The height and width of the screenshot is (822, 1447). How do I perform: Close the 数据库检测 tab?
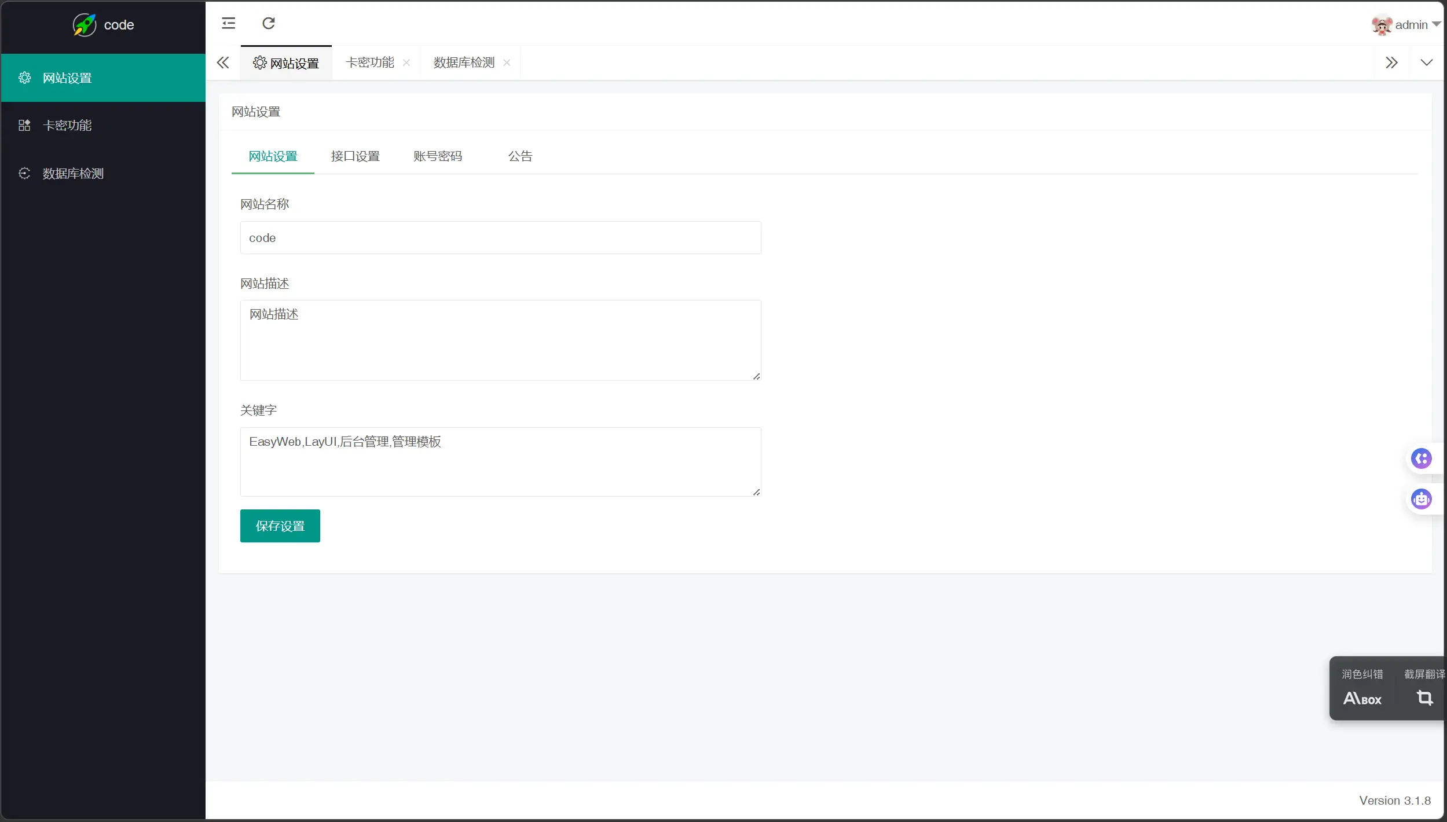[x=506, y=63]
